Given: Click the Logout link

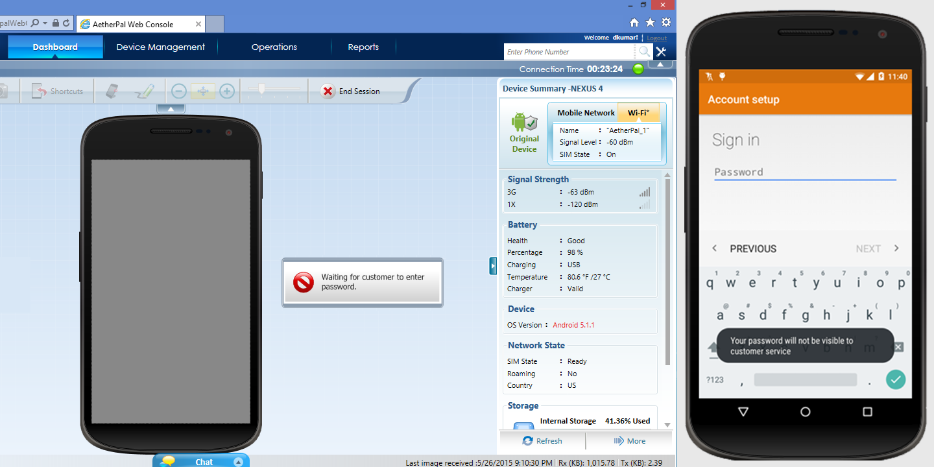Looking at the screenshot, I should click(x=656, y=38).
